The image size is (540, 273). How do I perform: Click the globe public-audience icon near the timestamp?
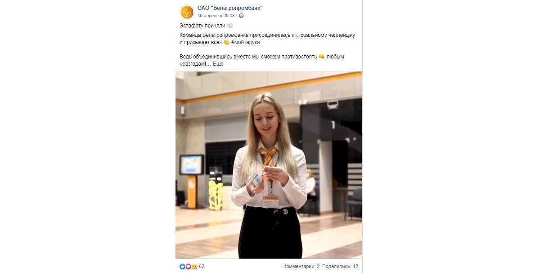[241, 16]
